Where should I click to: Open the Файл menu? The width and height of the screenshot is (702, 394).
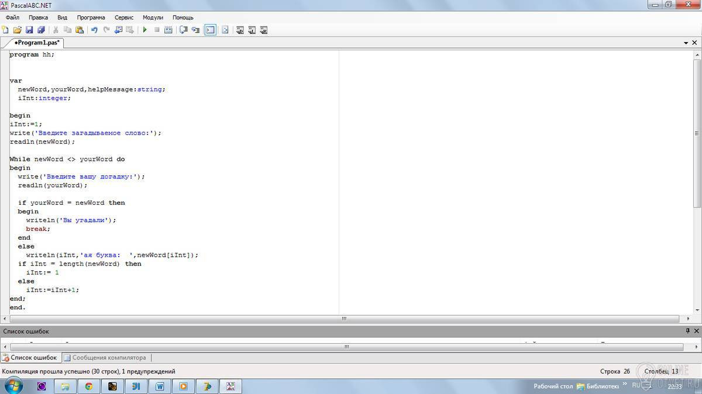point(12,18)
